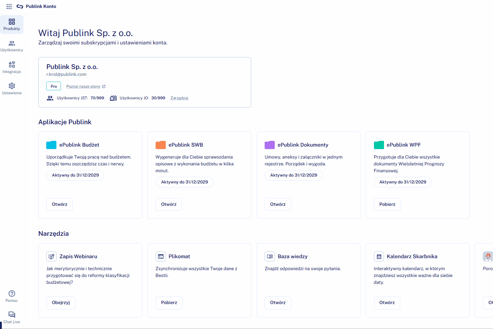
Task: Click the ePublink WPF title text
Action: point(404,145)
